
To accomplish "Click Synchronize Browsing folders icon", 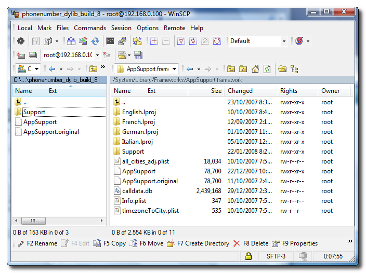I will tap(137, 41).
